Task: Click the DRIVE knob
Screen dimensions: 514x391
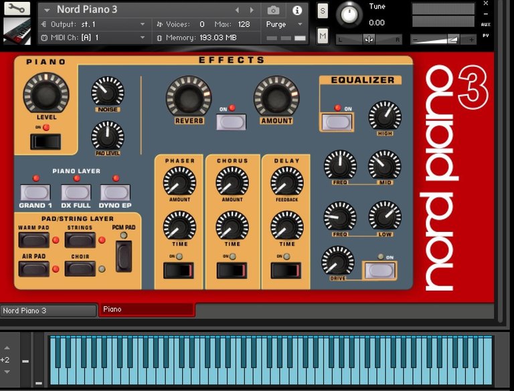Action: 337,261
